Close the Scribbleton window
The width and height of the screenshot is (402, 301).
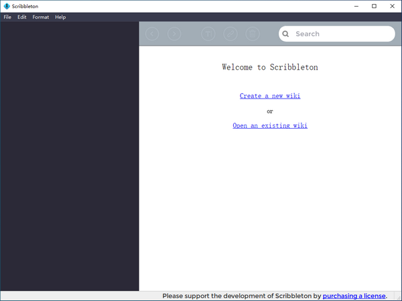pyautogui.click(x=392, y=6)
